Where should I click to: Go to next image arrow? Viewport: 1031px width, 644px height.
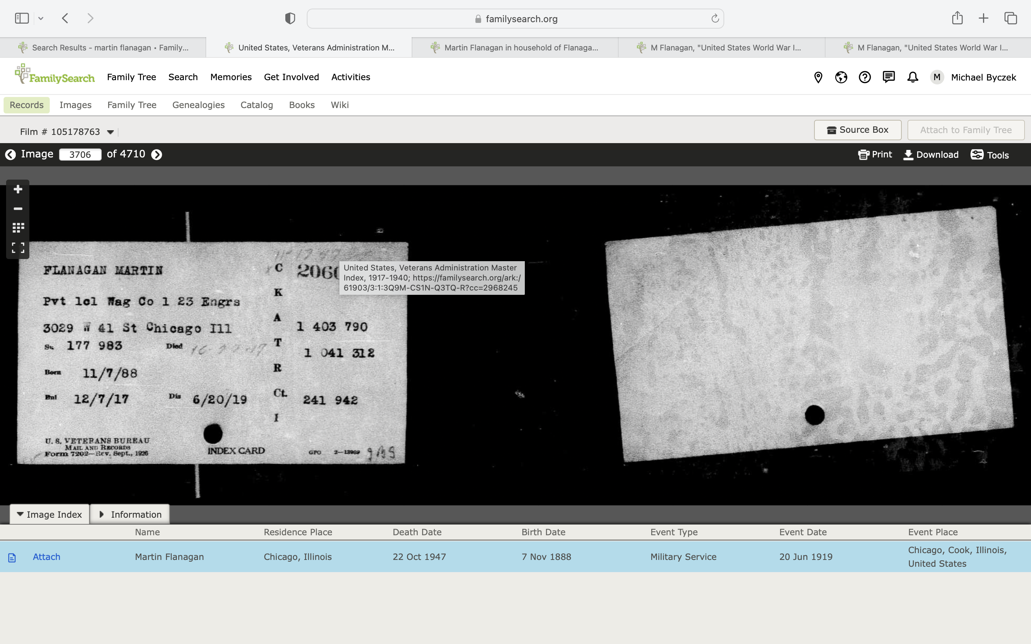click(157, 155)
